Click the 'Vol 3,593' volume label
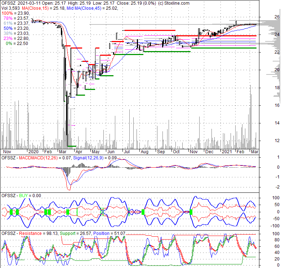 pyautogui.click(x=10, y=8)
